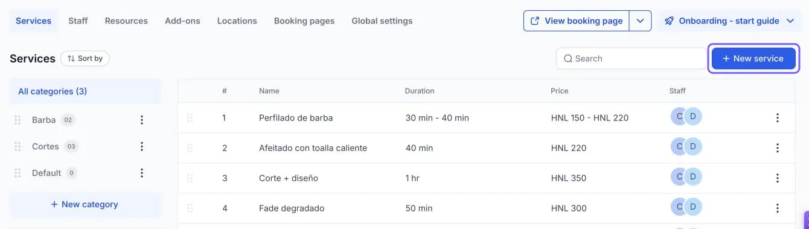The image size is (809, 229).
Task: Click staff avatar C on Perfilado de barba
Action: tap(678, 116)
